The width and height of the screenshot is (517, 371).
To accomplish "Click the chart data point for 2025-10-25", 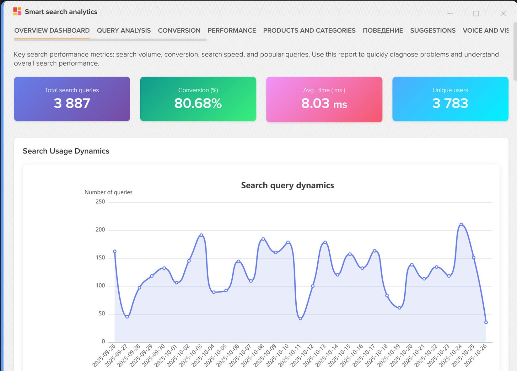I will coord(474,258).
